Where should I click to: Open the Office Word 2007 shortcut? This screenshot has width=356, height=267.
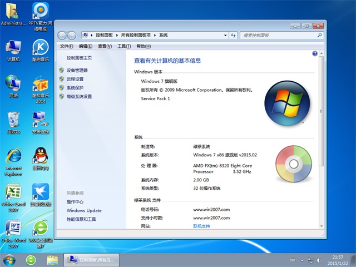pyautogui.click(x=13, y=229)
